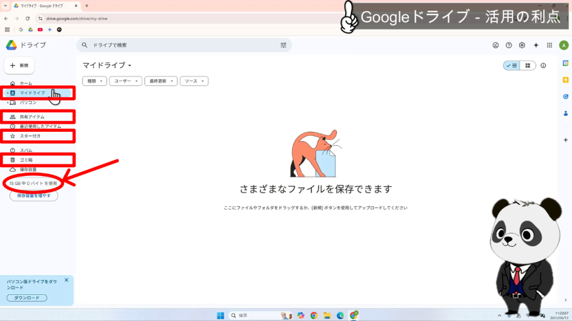Click the 新規 button
This screenshot has height=321, width=572.
(x=20, y=66)
